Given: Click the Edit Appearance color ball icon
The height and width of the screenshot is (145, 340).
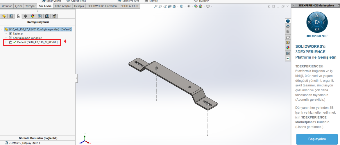Looking at the screenshot, I should click(196, 6).
